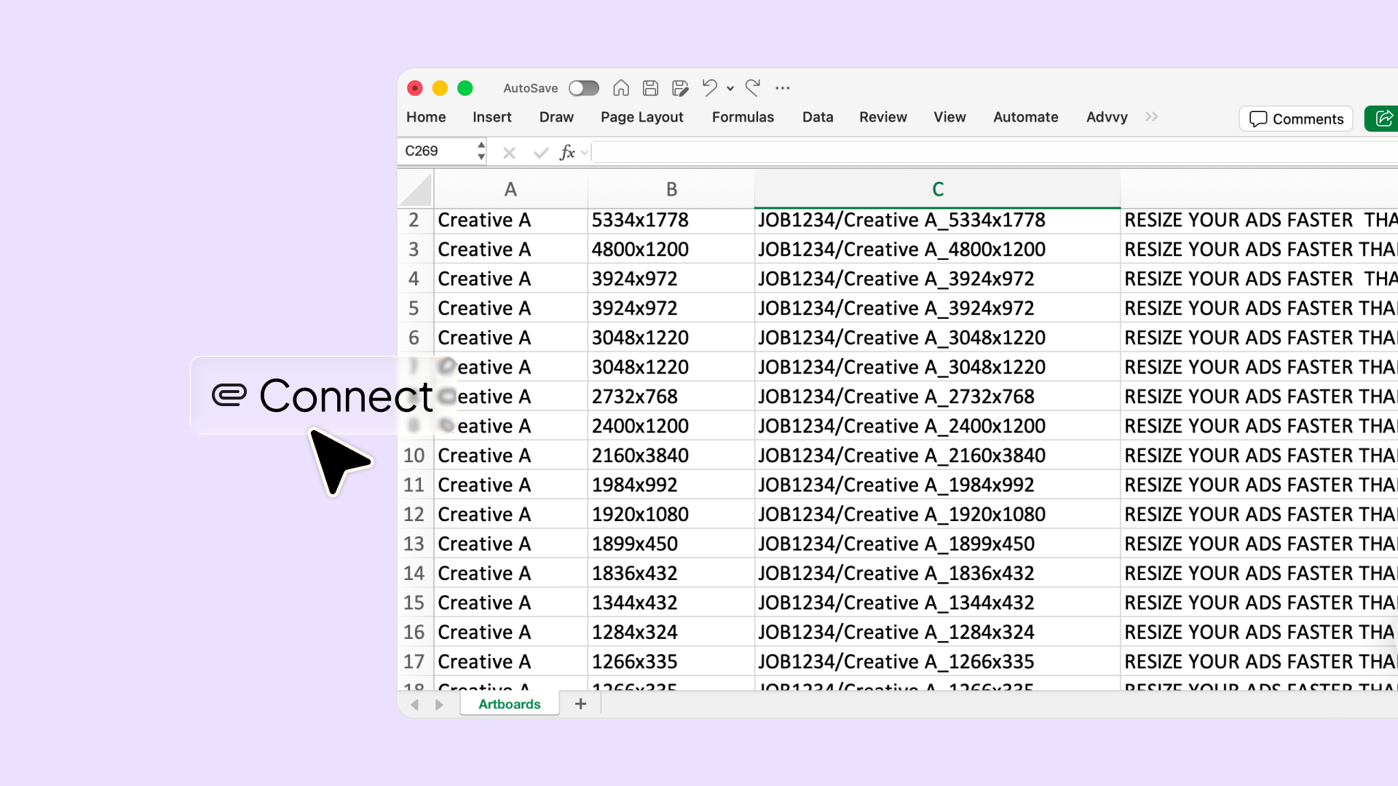The width and height of the screenshot is (1398, 786).
Task: Expand the hidden ribbon tabs chevron
Action: [x=1151, y=117]
